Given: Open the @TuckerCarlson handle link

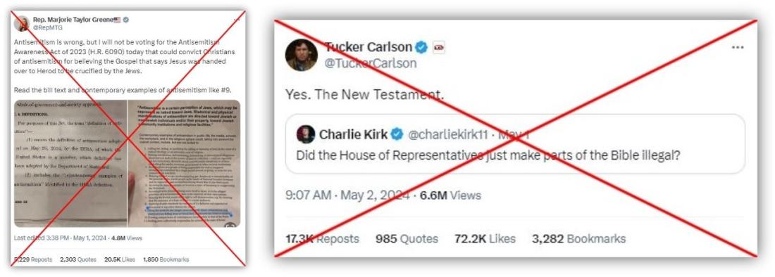Looking at the screenshot, I should tap(371, 63).
